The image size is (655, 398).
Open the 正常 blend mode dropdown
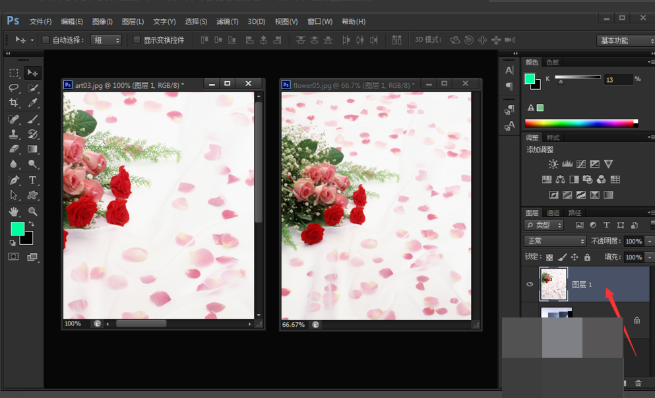click(555, 241)
